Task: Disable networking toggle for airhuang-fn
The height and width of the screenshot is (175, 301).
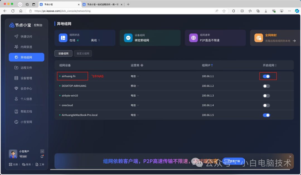Action: click(266, 76)
